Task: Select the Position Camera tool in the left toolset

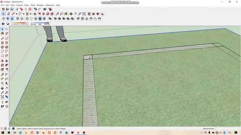Action: click(x=2, y=102)
